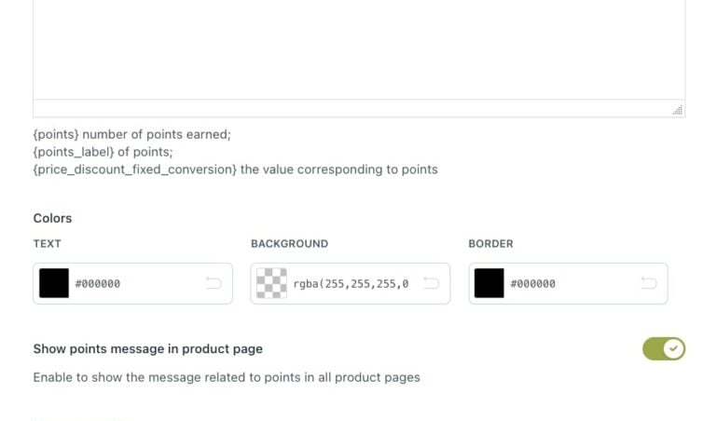Screen dimensions: 717x421
Task: Open the Text color black swatch
Action: tap(54, 283)
